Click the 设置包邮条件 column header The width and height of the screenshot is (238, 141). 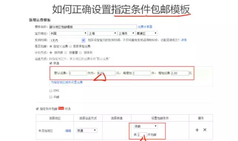coord(160,118)
